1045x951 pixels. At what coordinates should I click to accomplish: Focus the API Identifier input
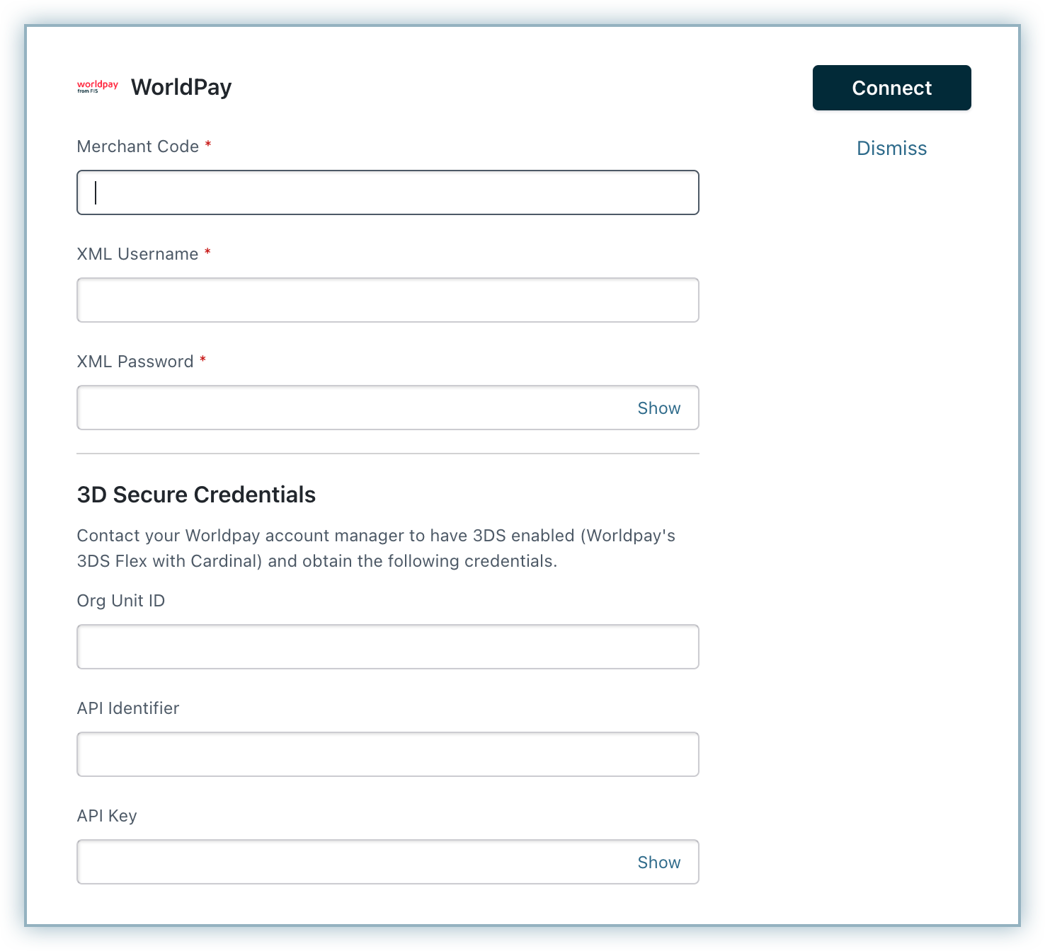(387, 754)
